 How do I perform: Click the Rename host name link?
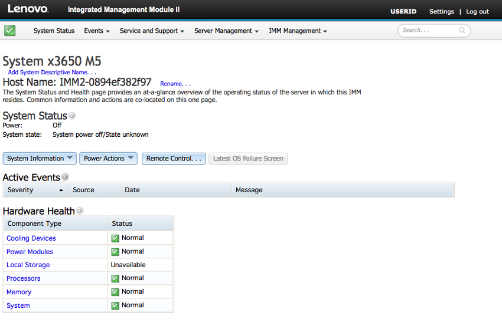click(175, 84)
